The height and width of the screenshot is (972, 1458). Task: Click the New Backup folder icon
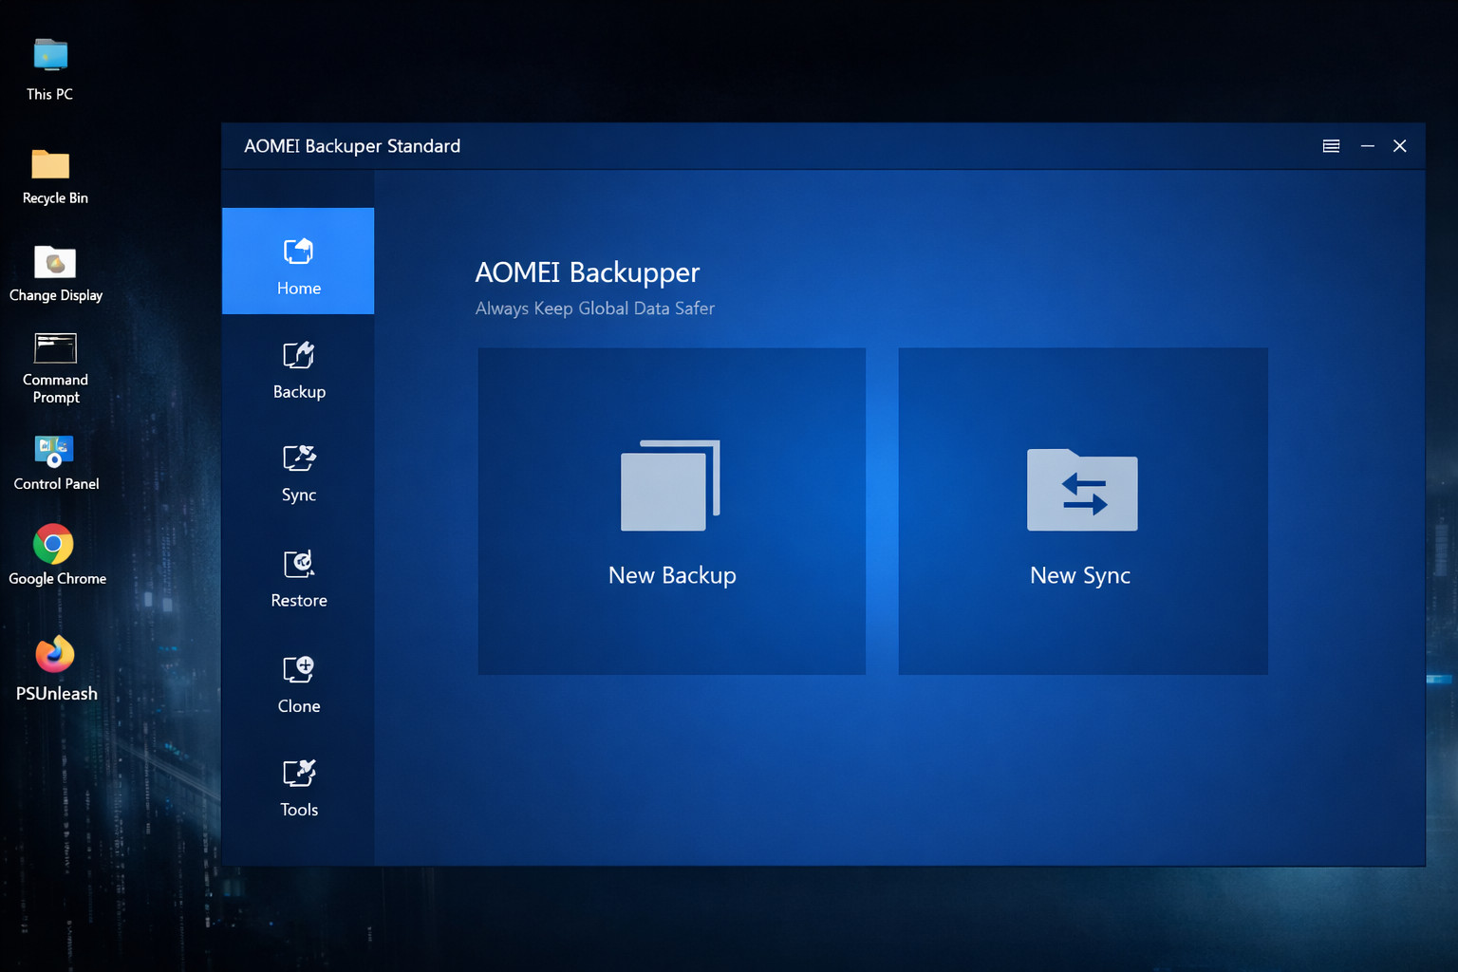(x=671, y=485)
